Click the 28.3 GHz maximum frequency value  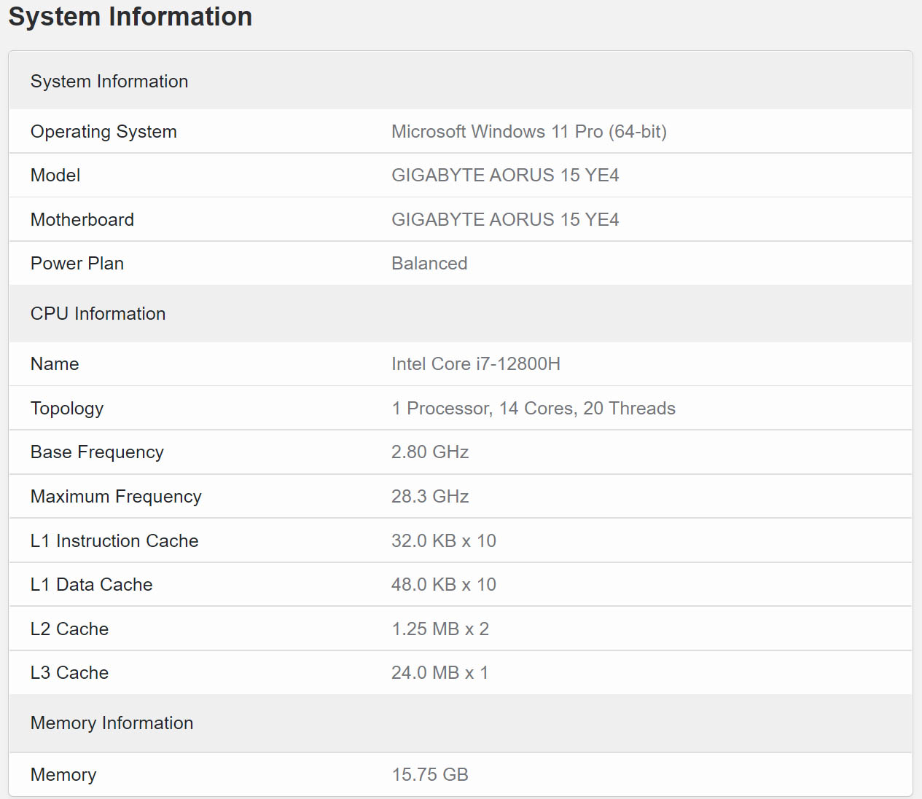point(430,497)
